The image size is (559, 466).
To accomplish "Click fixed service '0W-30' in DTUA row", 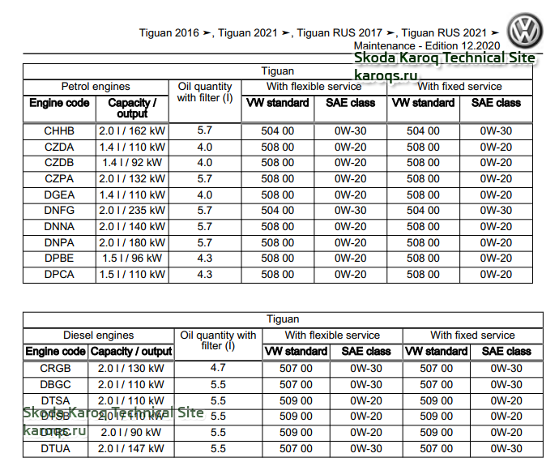I will 506,448.
